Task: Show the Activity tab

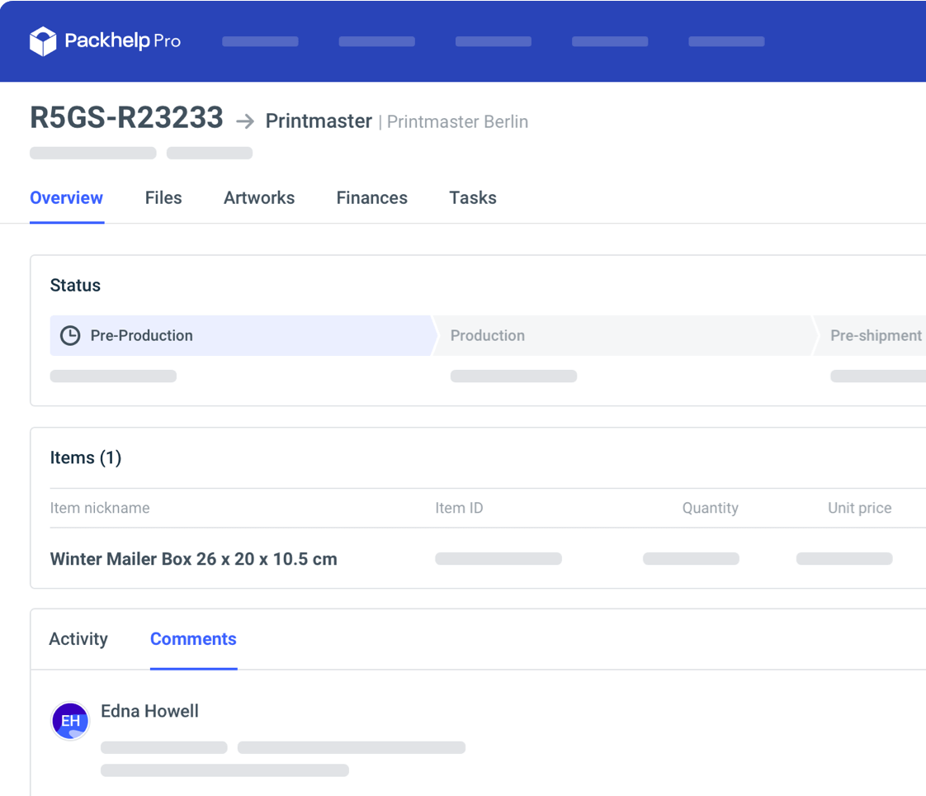Action: pyautogui.click(x=78, y=639)
